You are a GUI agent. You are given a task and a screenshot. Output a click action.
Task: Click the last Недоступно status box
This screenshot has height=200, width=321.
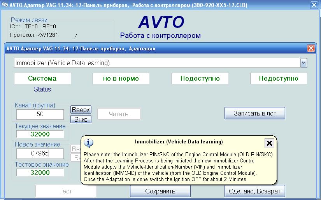click(279, 79)
